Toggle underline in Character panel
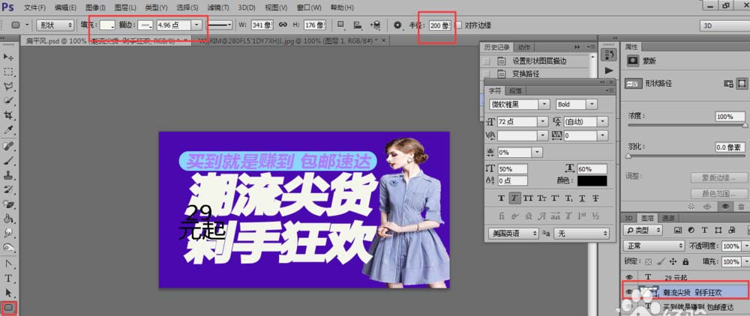 click(582, 198)
